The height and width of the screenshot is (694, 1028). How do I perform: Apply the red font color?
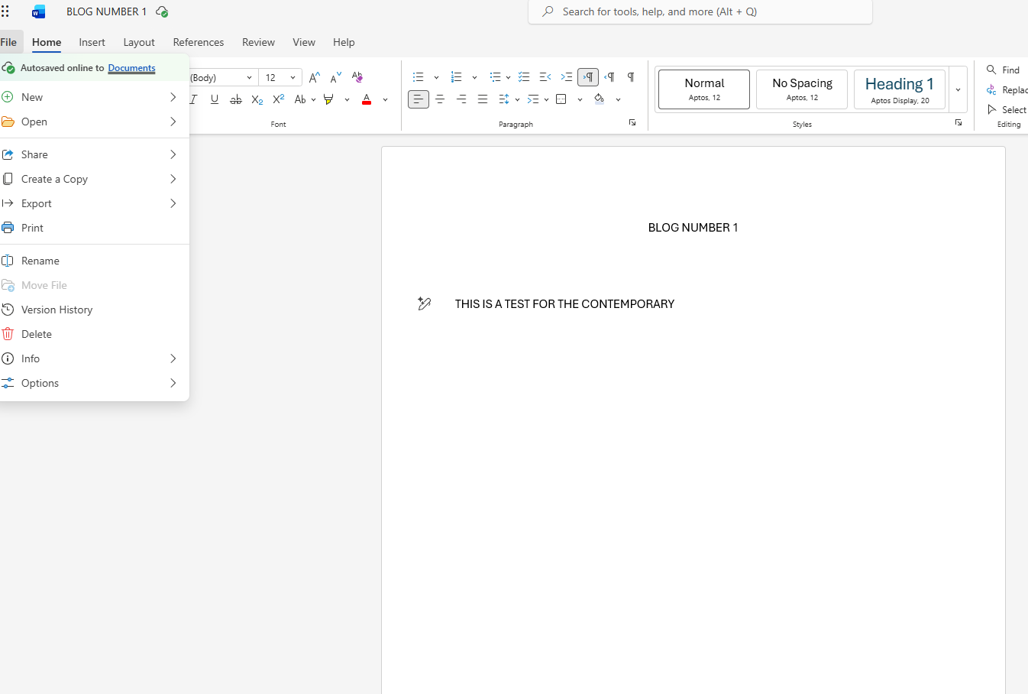[367, 99]
